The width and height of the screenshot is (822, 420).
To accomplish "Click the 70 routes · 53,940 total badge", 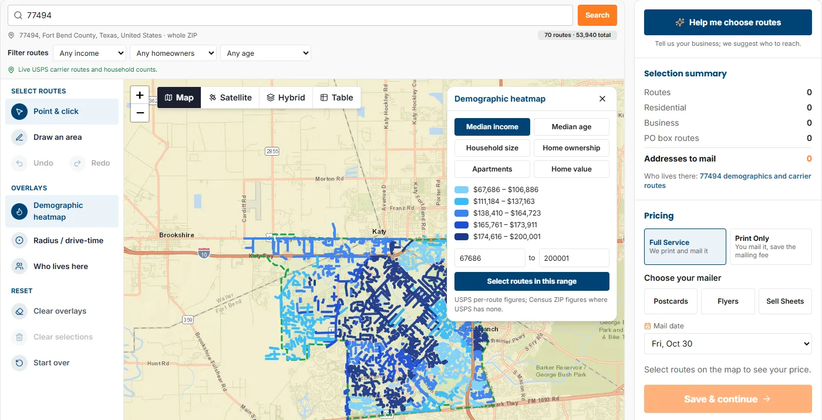I will point(577,35).
